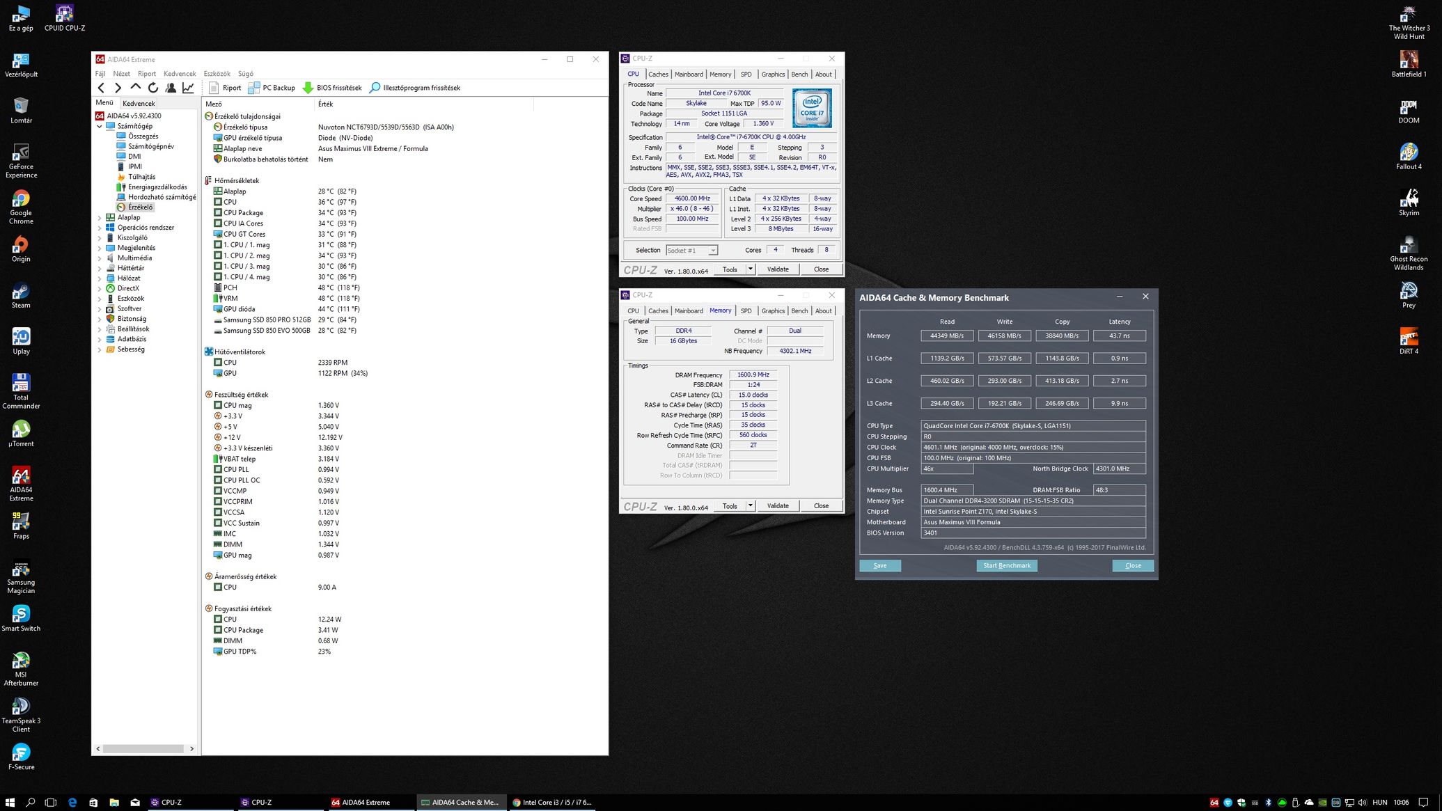Switch to Mainboard tab in top CPU-Z window
Image resolution: width=1442 pixels, height=811 pixels.
(689, 74)
